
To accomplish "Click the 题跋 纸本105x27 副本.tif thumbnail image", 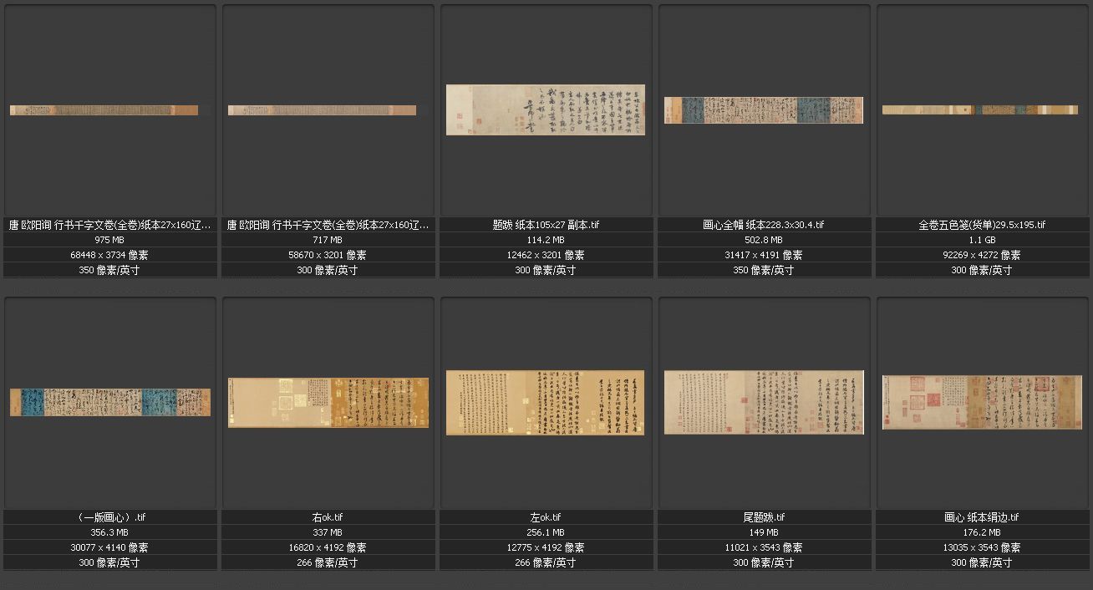I will (x=546, y=109).
